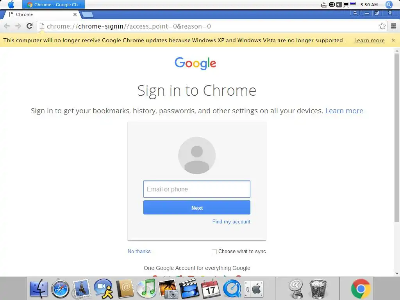Click the @ spring icon in dock
Image resolution: width=400 pixels, height=300 pixels.
point(296,289)
